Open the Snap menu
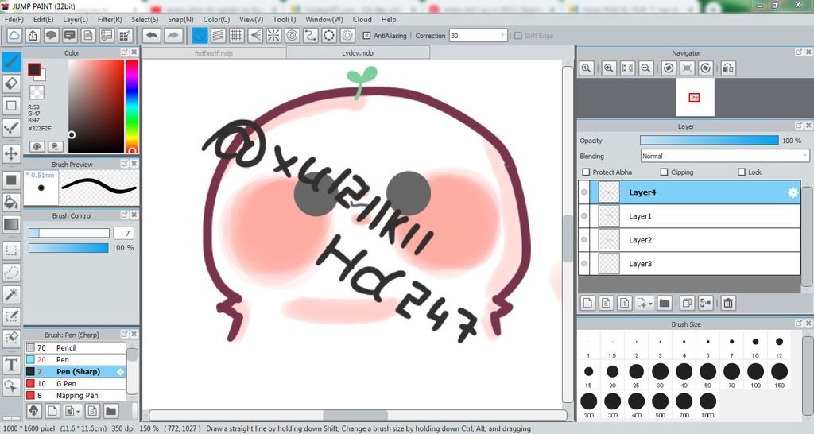This screenshot has height=434, width=814. coord(180,19)
